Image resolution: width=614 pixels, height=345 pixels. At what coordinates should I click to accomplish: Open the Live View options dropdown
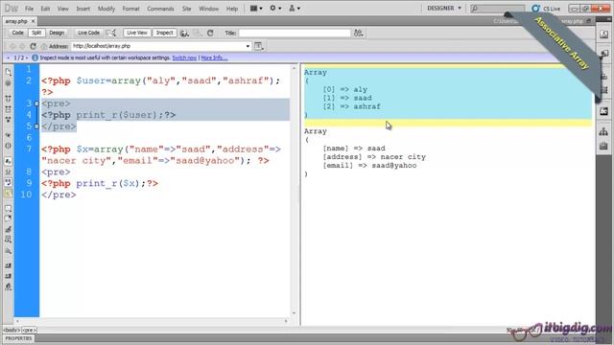click(x=259, y=46)
